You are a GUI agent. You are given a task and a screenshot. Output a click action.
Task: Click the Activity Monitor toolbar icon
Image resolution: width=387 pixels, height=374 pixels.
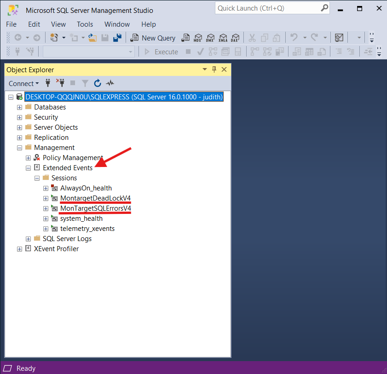pos(339,38)
